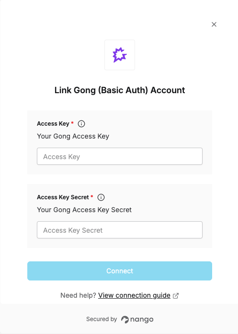Click the external link icon beside connection guide
This screenshot has width=238, height=334.
point(176,296)
